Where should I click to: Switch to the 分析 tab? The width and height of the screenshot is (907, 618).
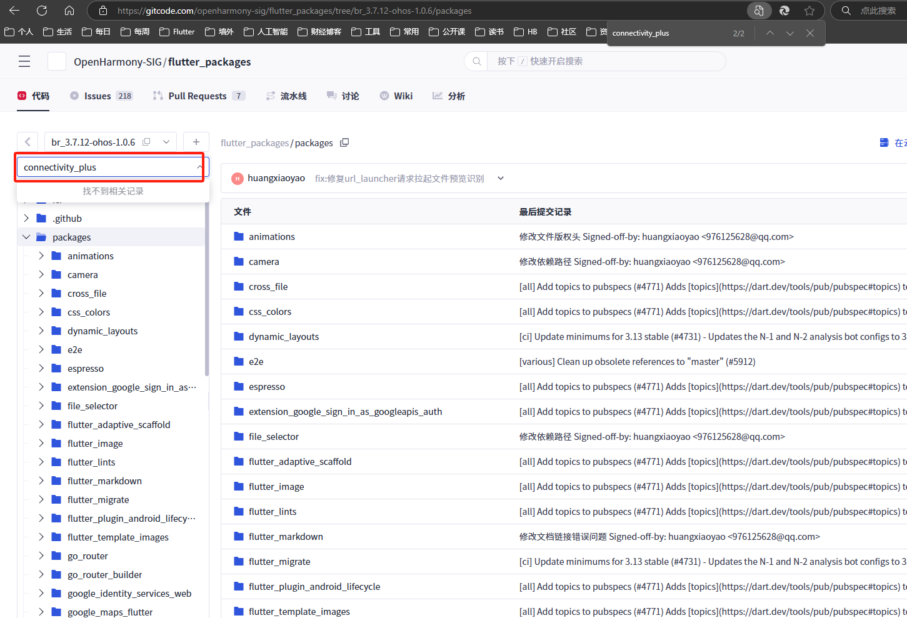[x=449, y=96]
